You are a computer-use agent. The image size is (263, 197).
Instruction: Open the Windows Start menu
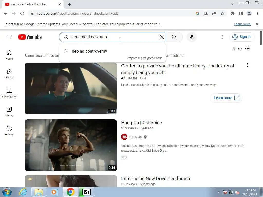coord(7,192)
